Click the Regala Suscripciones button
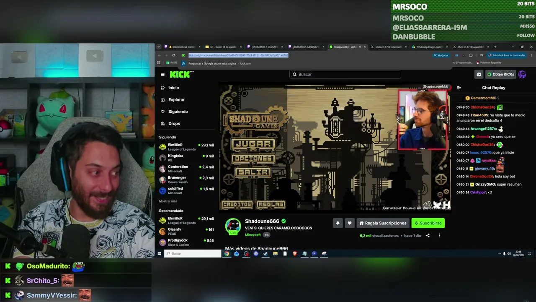The image size is (536, 302). (x=383, y=223)
